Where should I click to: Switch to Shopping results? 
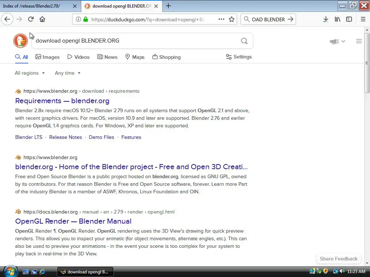[x=166, y=57]
